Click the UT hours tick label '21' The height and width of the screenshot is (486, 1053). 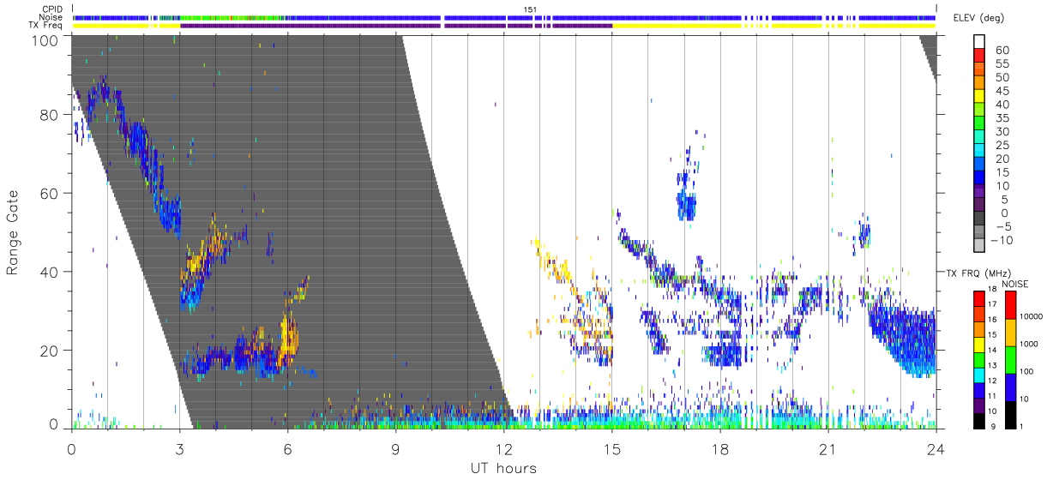827,448
